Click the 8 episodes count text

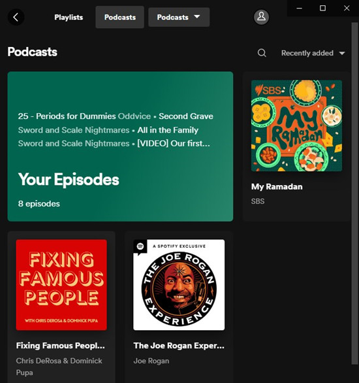coord(39,204)
